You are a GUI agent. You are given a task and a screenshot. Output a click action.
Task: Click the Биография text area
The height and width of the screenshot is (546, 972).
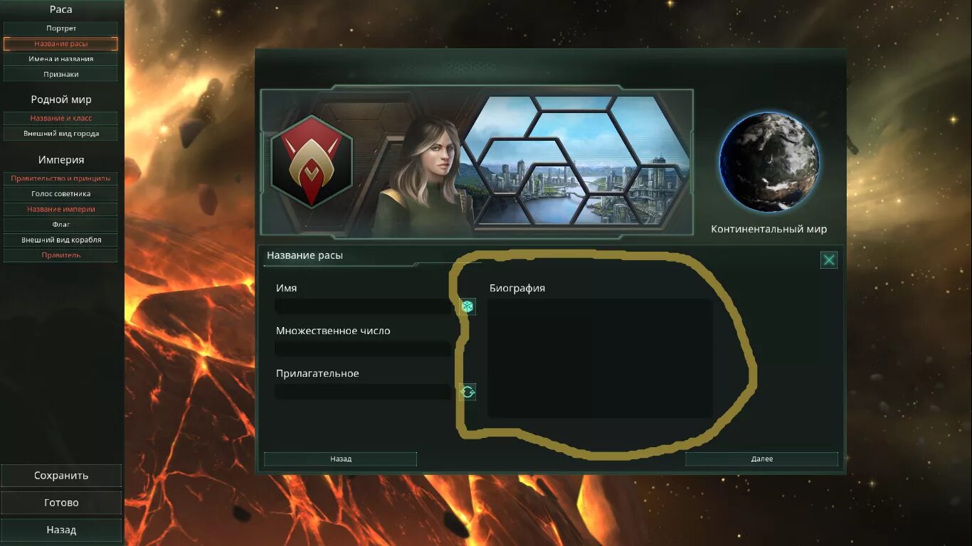pos(600,358)
